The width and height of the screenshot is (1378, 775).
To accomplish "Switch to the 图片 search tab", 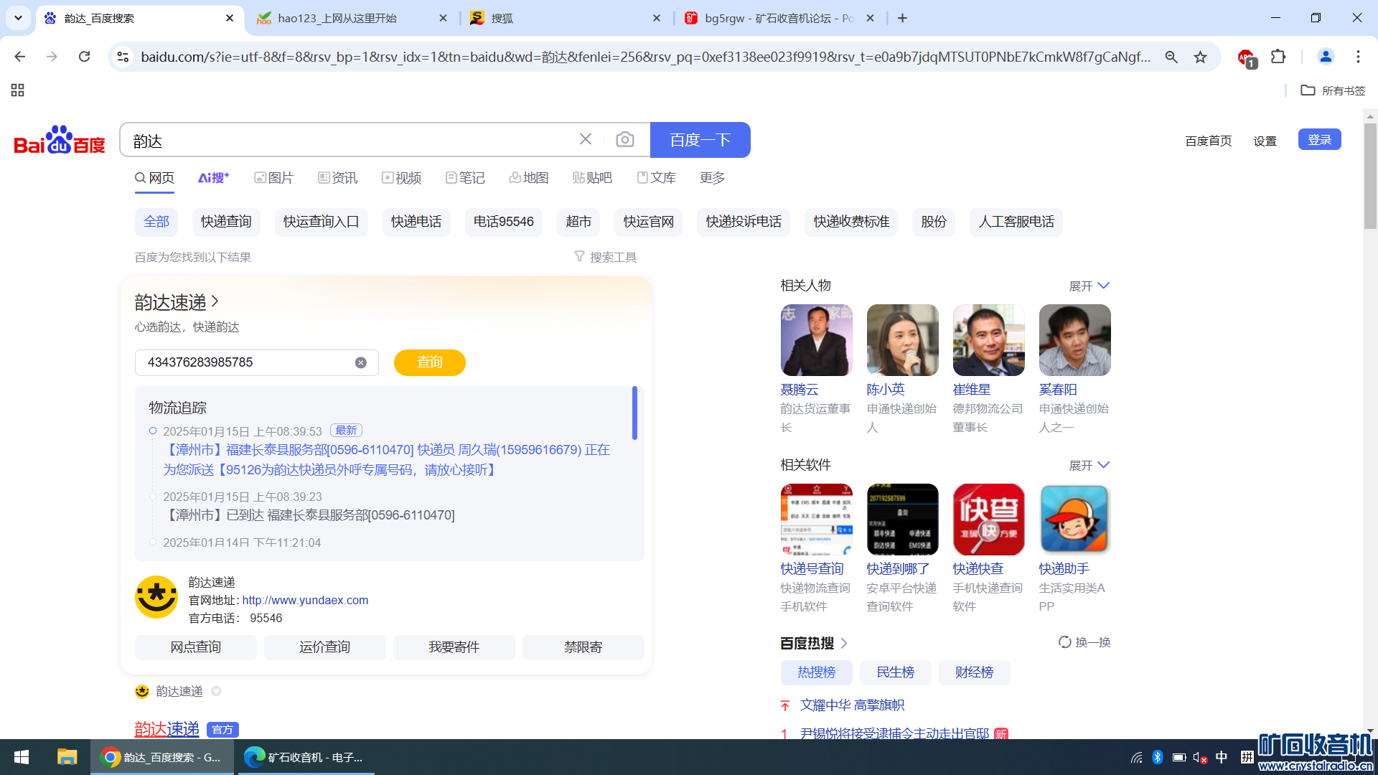I will pos(273,178).
